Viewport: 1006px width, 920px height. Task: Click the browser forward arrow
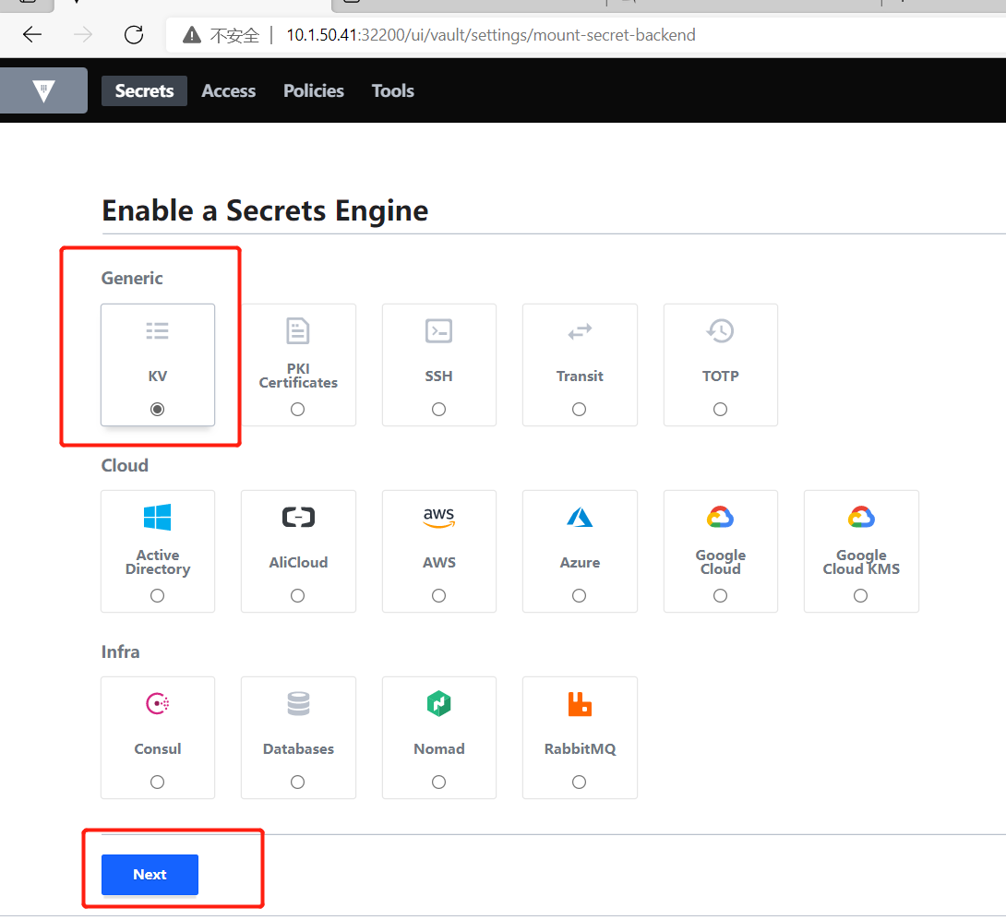point(83,35)
